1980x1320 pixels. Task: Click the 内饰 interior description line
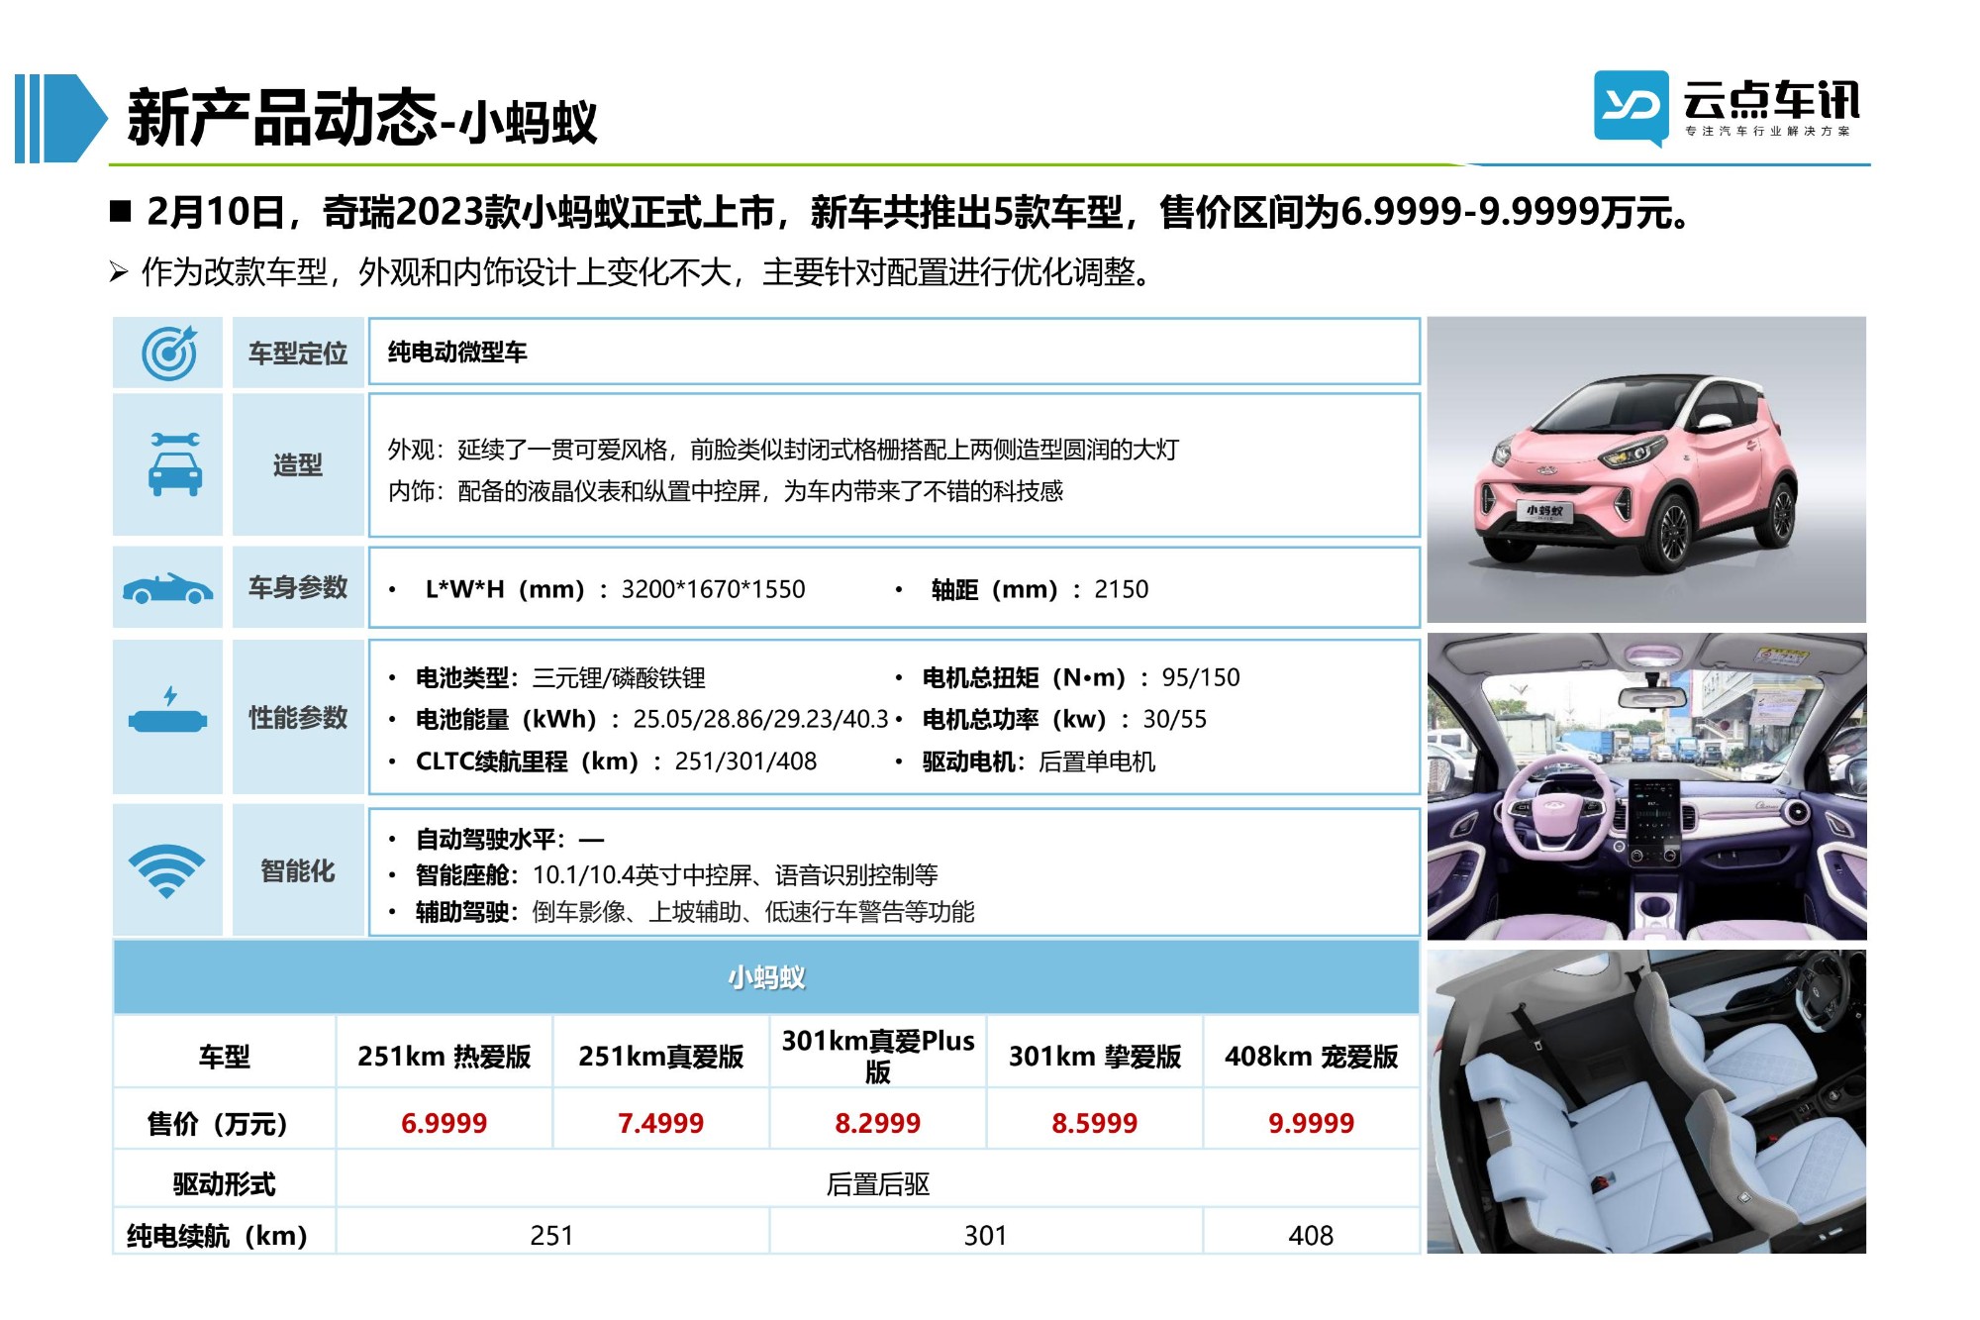[725, 491]
